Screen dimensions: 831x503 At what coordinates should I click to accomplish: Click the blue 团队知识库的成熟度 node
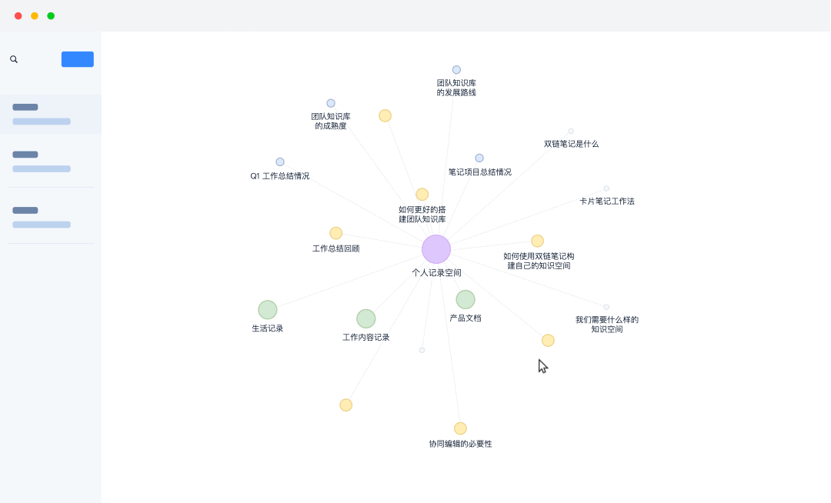pos(331,103)
